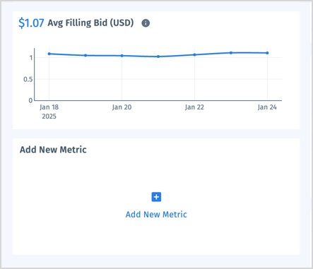Click the Jan 22 x-axis label
This screenshot has width=313, height=269.
tap(194, 107)
